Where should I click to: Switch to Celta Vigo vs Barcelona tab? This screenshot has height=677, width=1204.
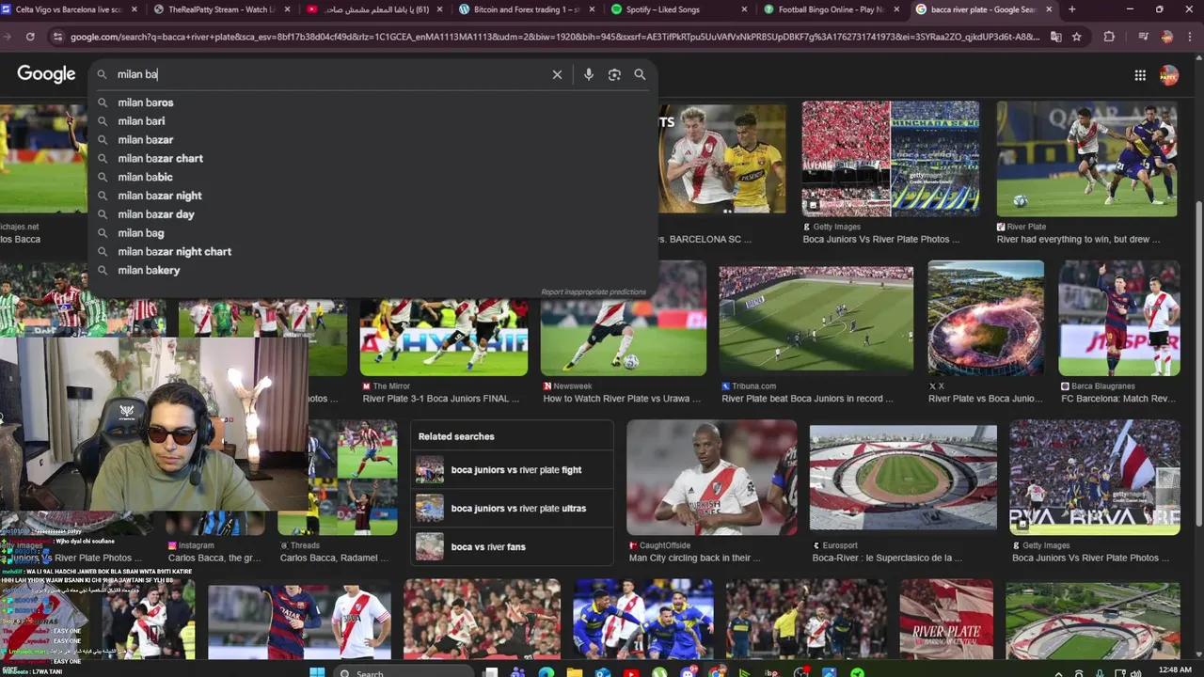[68, 9]
